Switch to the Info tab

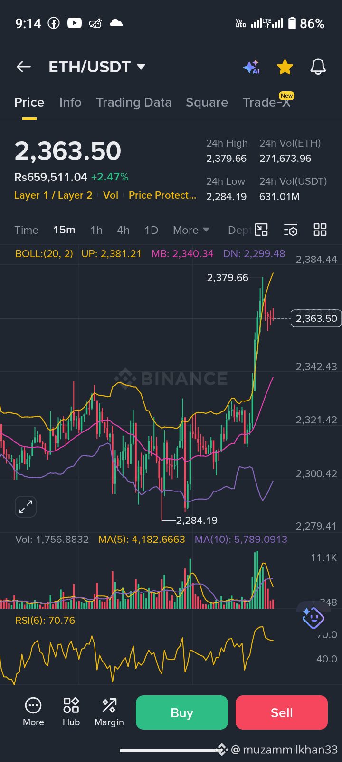pyautogui.click(x=70, y=102)
